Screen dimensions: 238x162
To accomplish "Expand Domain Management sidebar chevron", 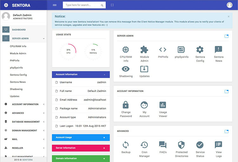I will 44,130.
